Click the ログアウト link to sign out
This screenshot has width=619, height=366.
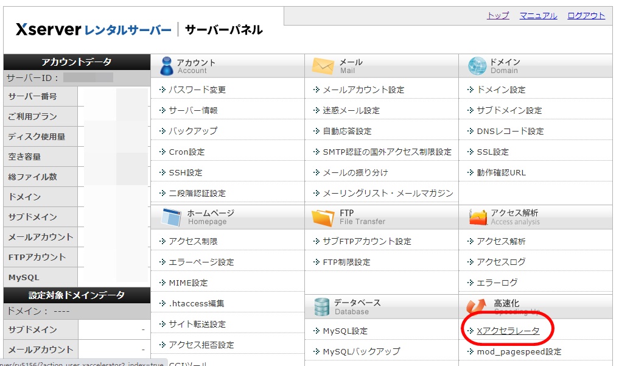586,16
